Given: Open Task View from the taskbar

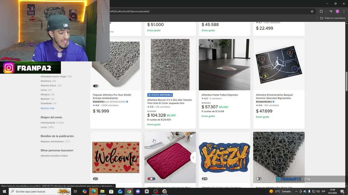Looking at the screenshot, I should 75,191.
